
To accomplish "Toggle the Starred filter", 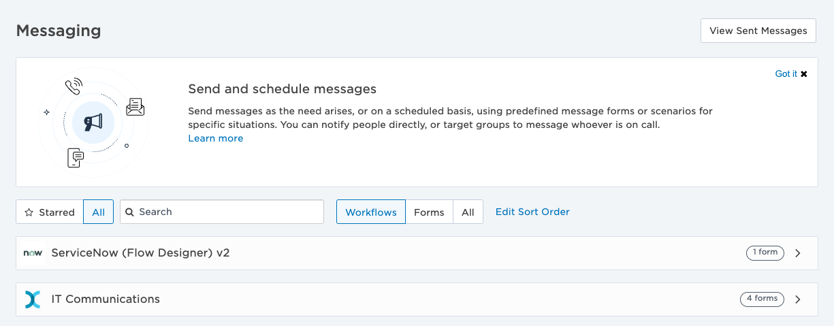I will [50, 212].
